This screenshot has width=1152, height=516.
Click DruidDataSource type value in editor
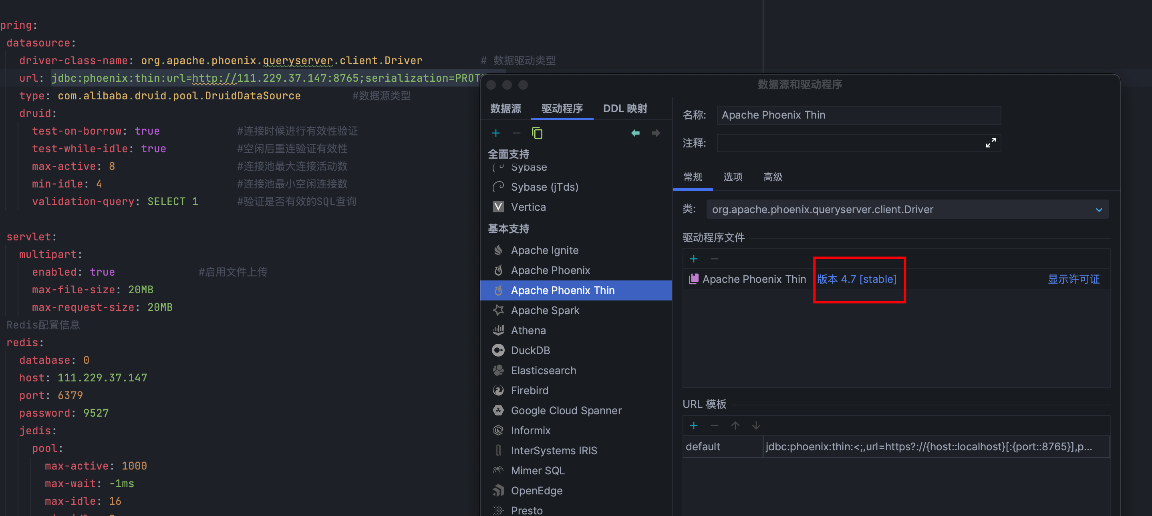(x=179, y=96)
